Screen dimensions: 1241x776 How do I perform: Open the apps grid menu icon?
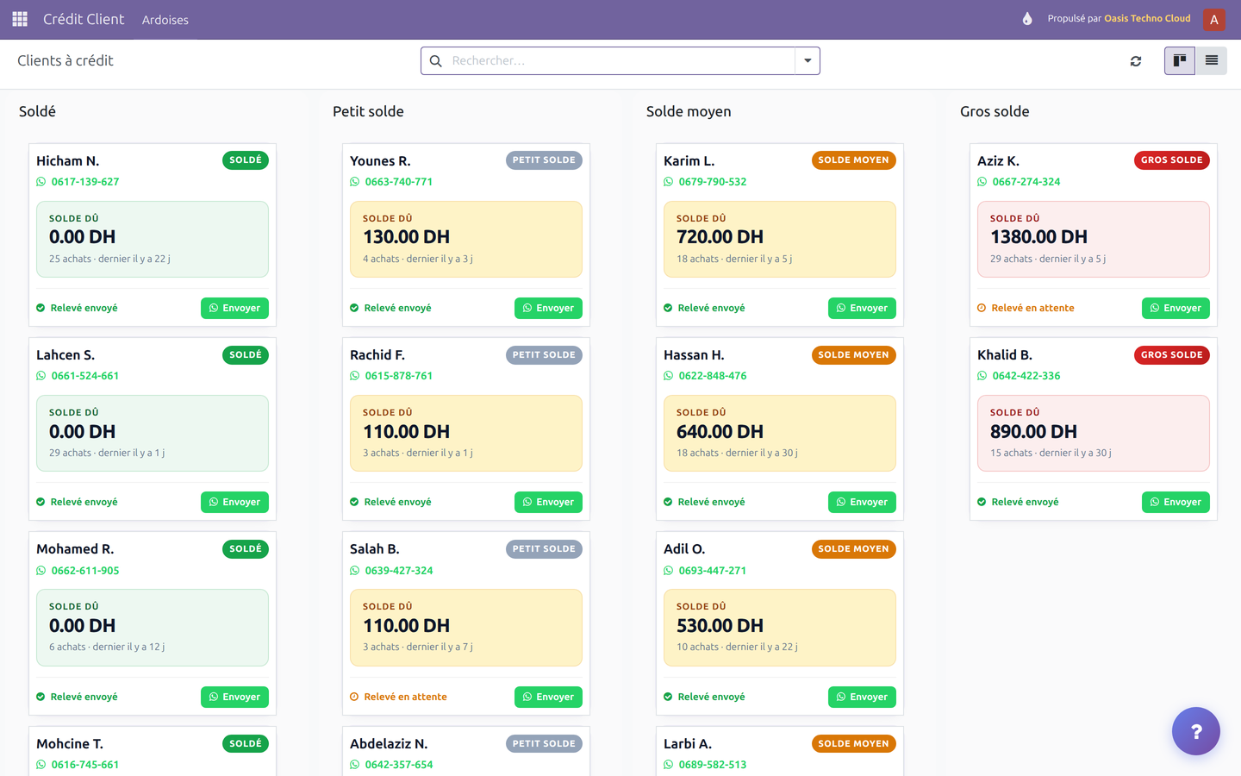point(20,19)
